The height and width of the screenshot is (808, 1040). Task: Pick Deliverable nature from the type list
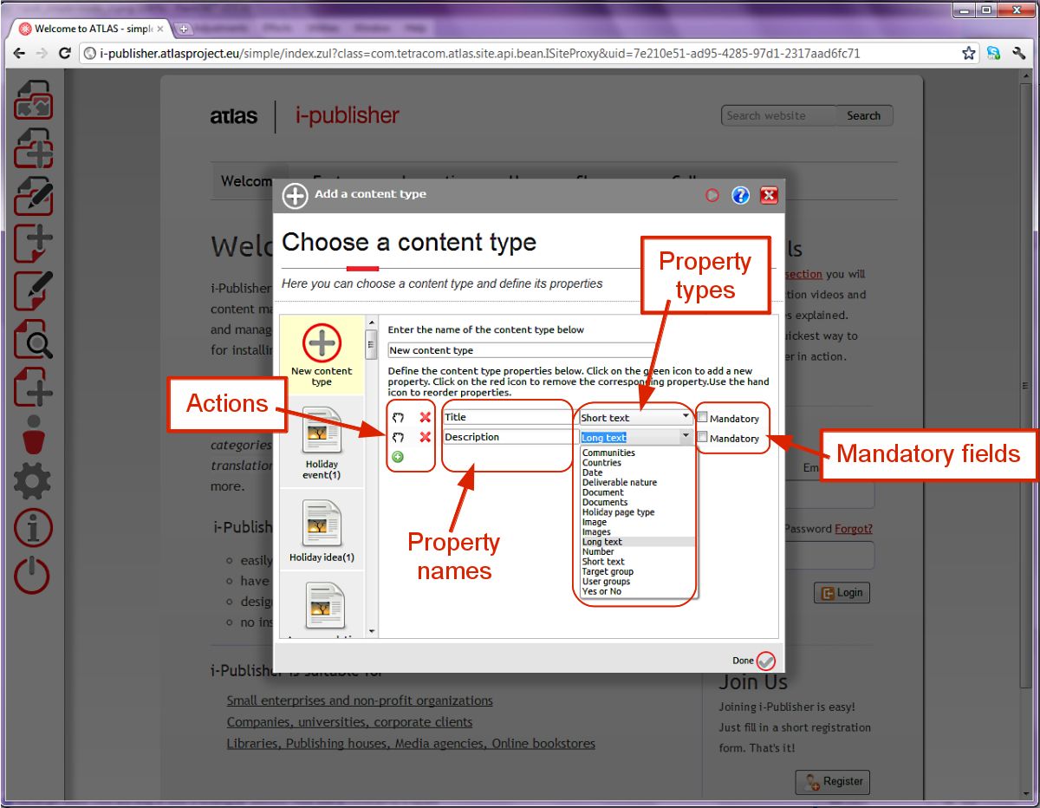pos(620,482)
